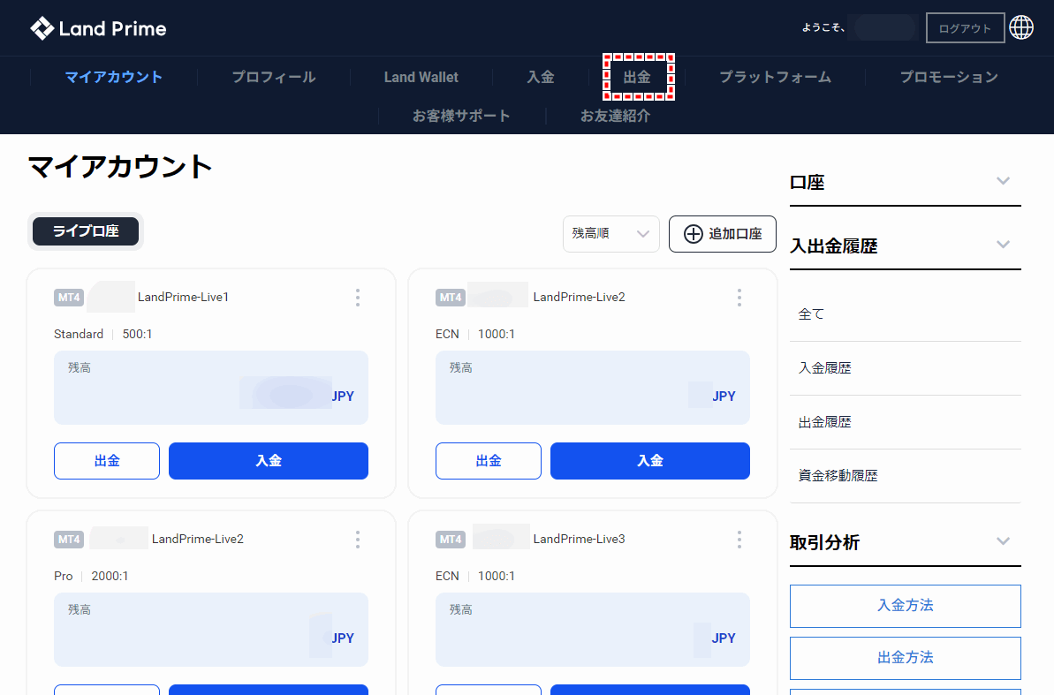This screenshot has width=1054, height=695.
Task: Open three-dot menu for LandPrime-Live2 ECN account
Action: coord(739,298)
